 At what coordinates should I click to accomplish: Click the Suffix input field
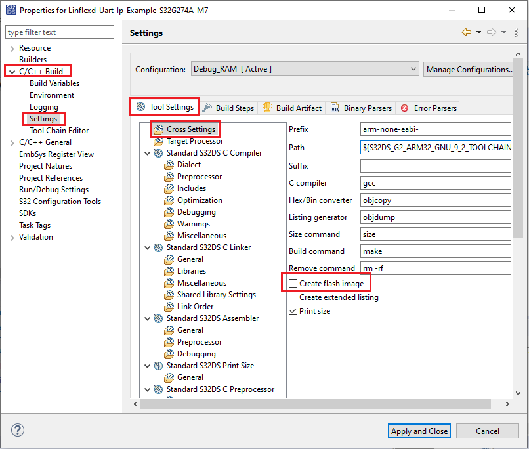[435, 166]
